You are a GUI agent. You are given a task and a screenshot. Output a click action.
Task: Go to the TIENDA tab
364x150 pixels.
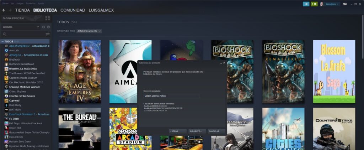point(22,10)
